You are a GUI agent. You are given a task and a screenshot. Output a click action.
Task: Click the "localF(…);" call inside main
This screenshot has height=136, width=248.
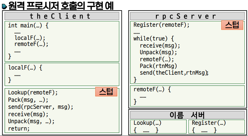click(x=30, y=38)
